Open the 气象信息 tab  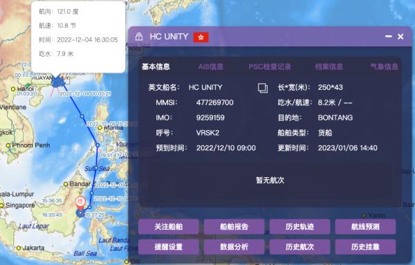click(384, 66)
